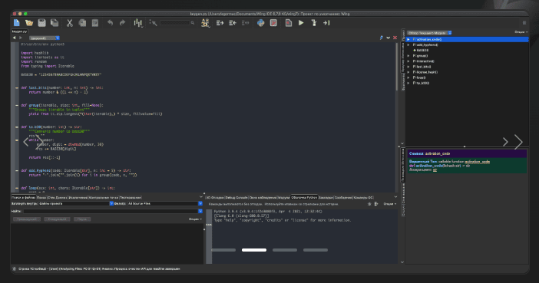The width and height of the screenshot is (539, 283).
Task: Switch to the Testing tab in the left panel
Action: point(131,197)
